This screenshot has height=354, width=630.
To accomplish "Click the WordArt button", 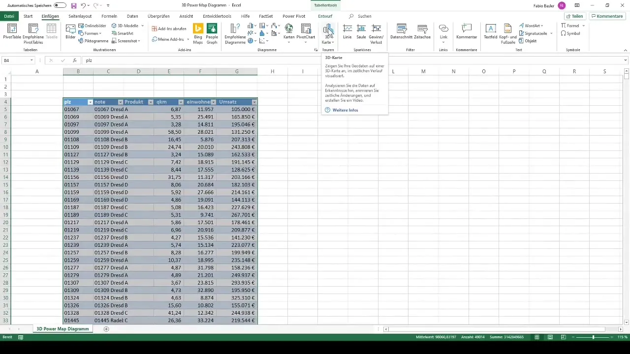I will click(531, 26).
